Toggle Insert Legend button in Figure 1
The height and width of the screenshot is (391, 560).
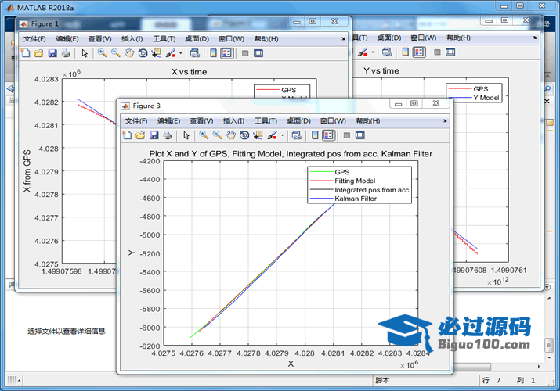[227, 53]
